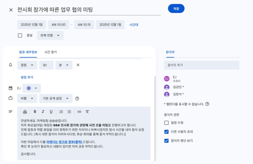This screenshot has height=164, width=253.
Task: Check the 종일 all-day checkbox
Action: click(x=20, y=35)
